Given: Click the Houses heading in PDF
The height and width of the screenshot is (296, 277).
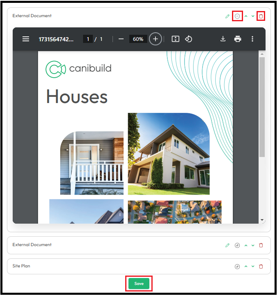Looking at the screenshot, I should 77,97.
